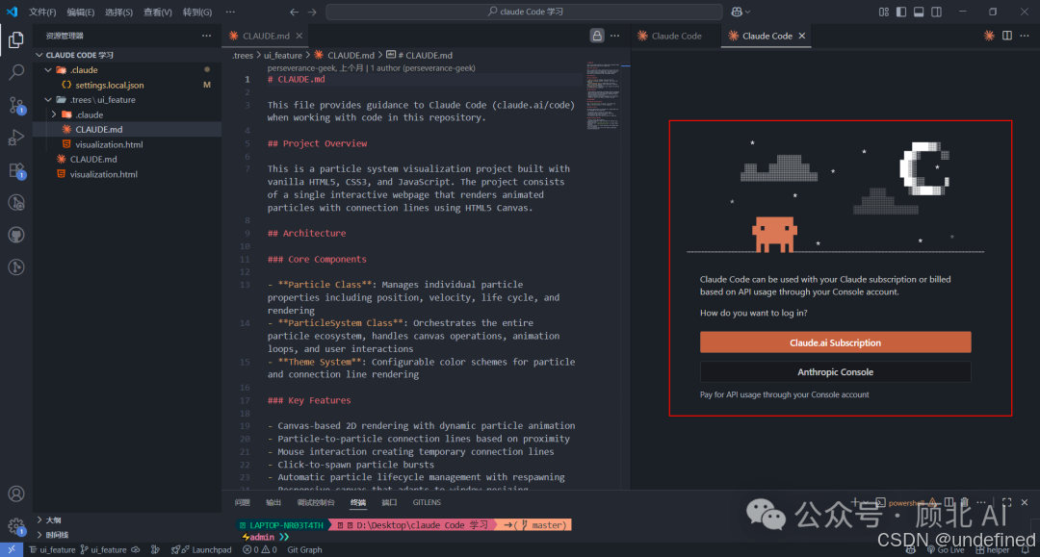The width and height of the screenshot is (1040, 557).
Task: Open the Source Control view
Action: [x=16, y=105]
